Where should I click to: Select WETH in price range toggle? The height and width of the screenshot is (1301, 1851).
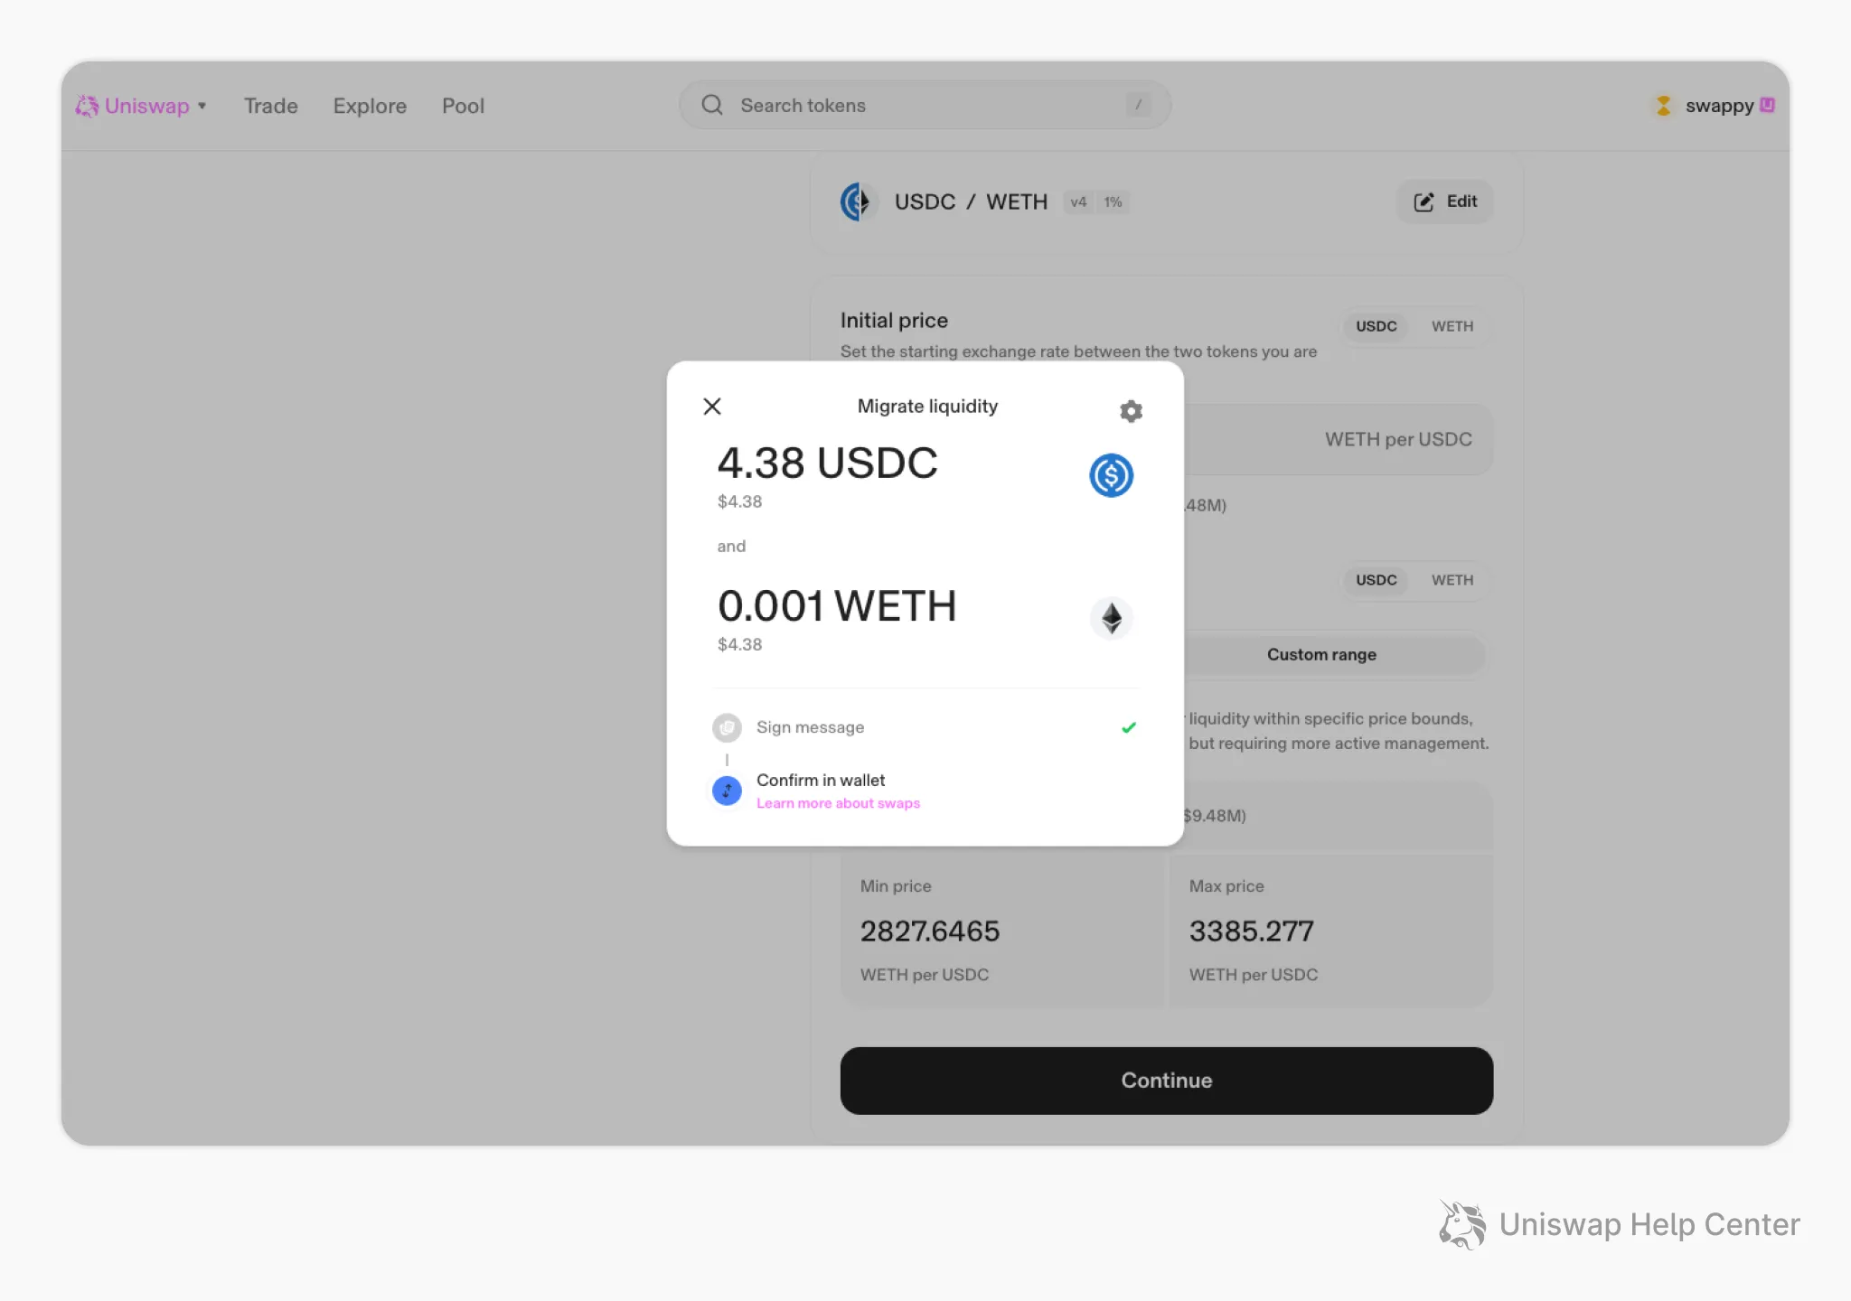click(x=1452, y=580)
